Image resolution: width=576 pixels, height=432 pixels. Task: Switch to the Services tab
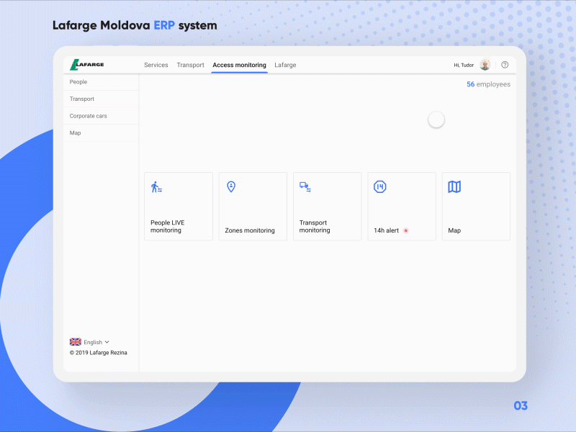156,65
